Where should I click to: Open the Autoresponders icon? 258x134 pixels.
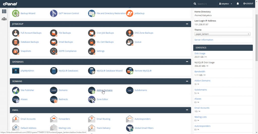click(130, 119)
